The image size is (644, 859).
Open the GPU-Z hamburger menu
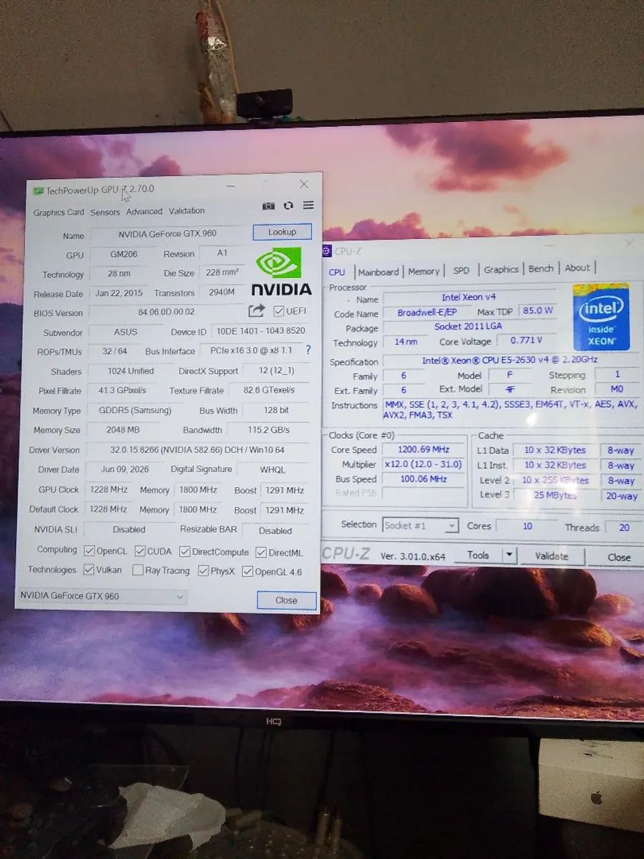pyautogui.click(x=309, y=205)
